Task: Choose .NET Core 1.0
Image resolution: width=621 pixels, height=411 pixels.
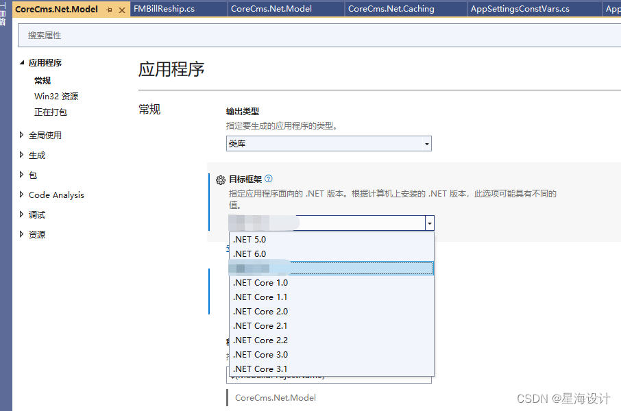Action: click(x=332, y=283)
